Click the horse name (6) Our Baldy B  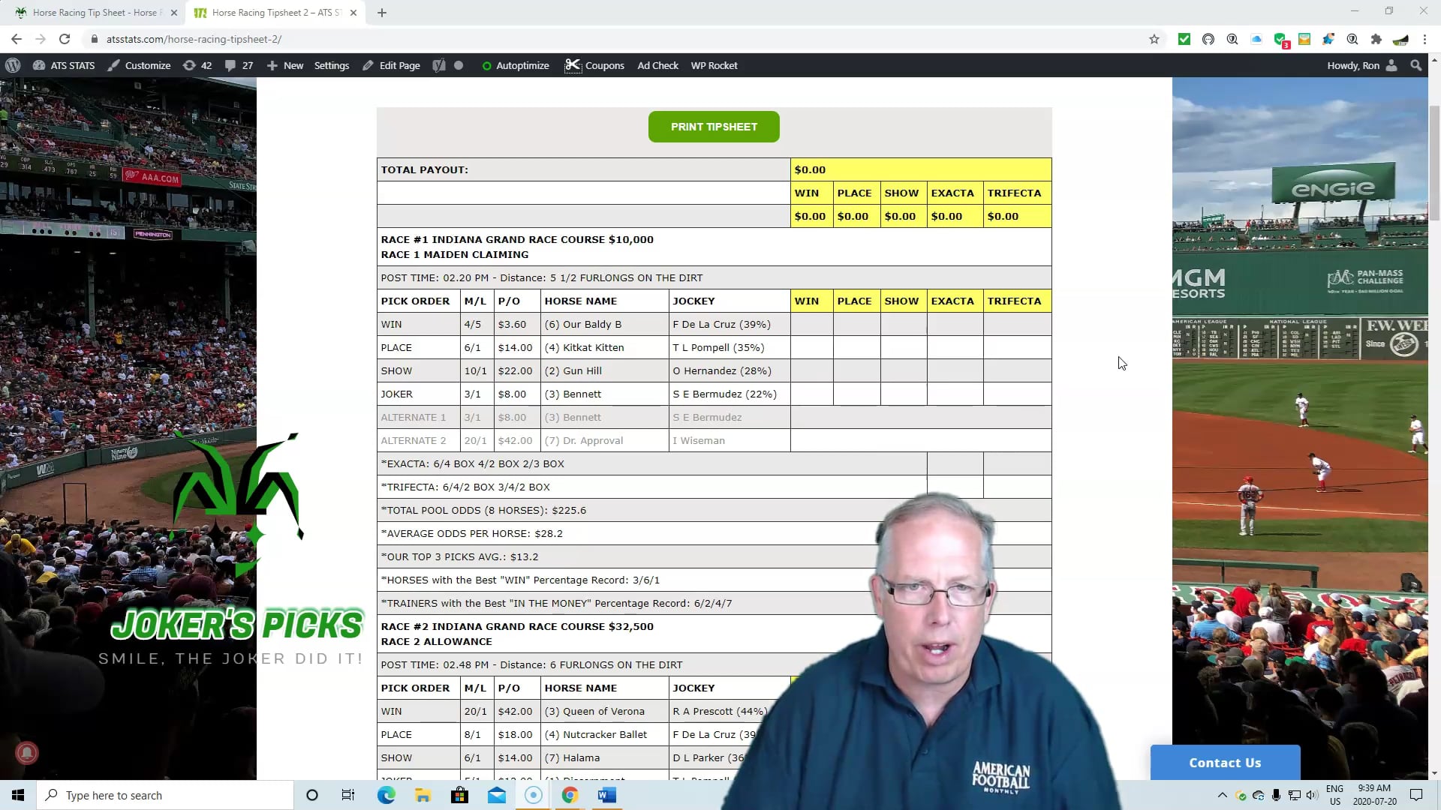[583, 324]
